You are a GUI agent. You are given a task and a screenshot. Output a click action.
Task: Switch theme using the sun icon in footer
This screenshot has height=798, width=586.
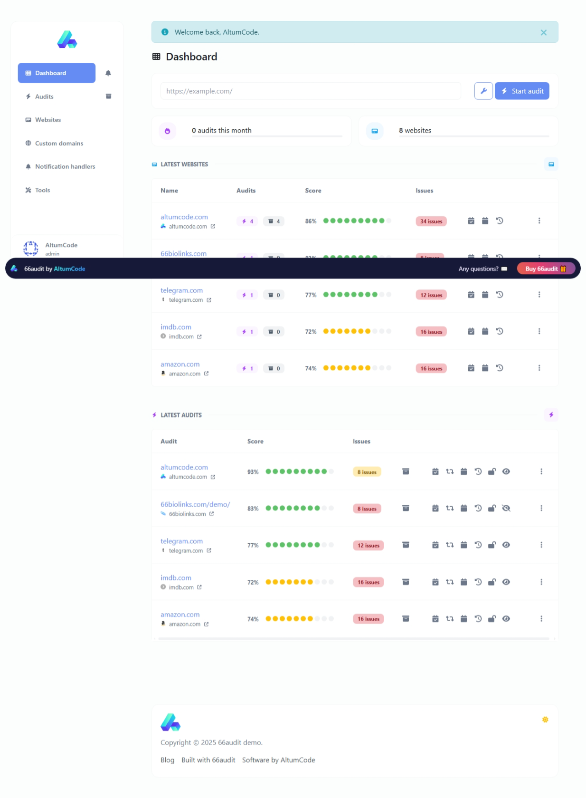click(x=545, y=720)
